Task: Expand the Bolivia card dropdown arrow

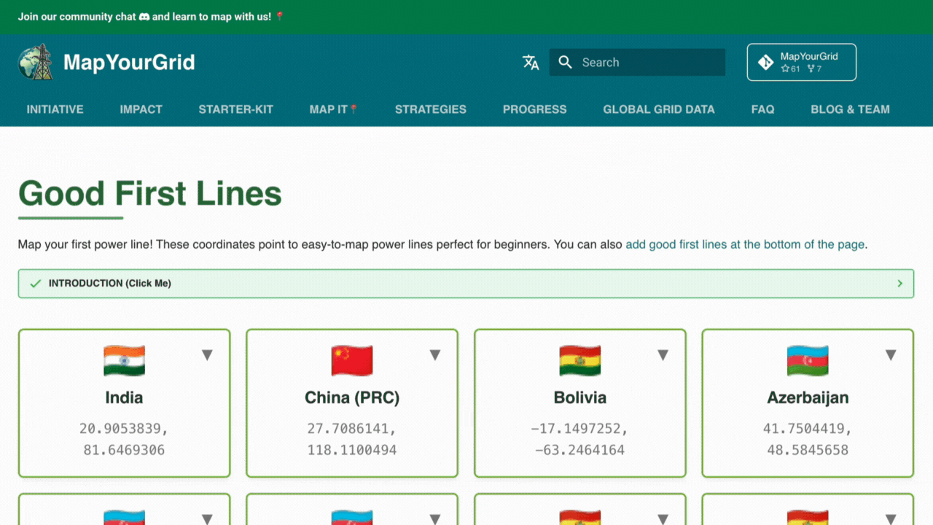Action: pyautogui.click(x=663, y=355)
